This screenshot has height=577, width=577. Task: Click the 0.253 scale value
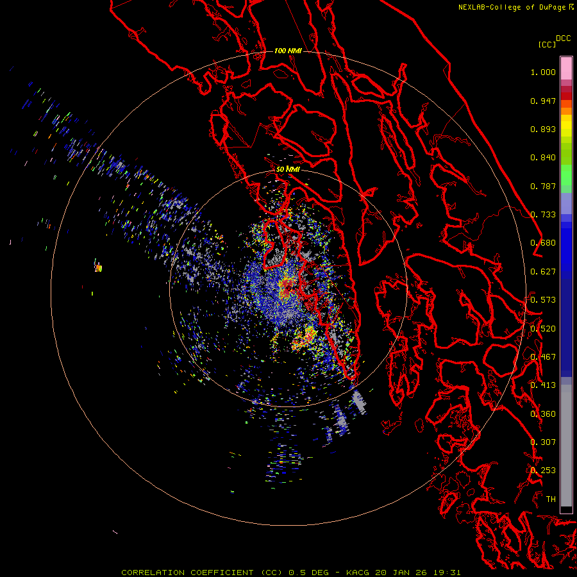click(x=543, y=471)
